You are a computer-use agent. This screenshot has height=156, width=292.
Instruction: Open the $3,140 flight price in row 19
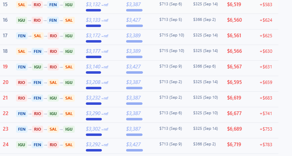tap(93, 67)
